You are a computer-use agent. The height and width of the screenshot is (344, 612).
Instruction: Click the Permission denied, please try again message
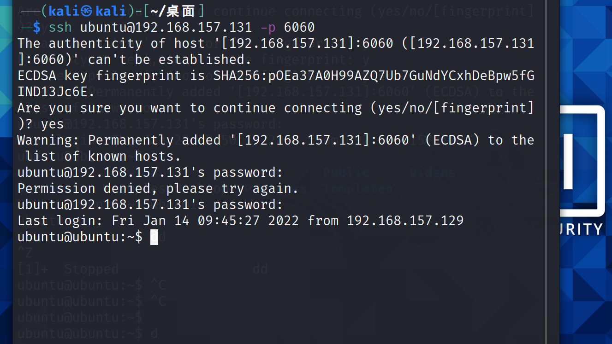(158, 189)
